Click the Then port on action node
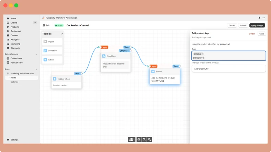Image resolution: width=271 pixels, height=152 pixels. [180, 66]
